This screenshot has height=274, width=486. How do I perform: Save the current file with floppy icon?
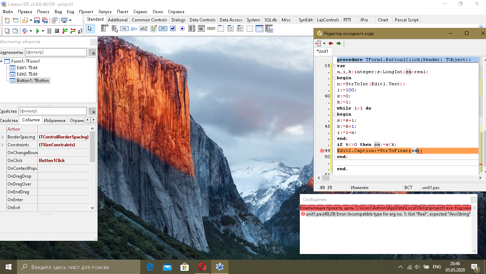[37, 20]
